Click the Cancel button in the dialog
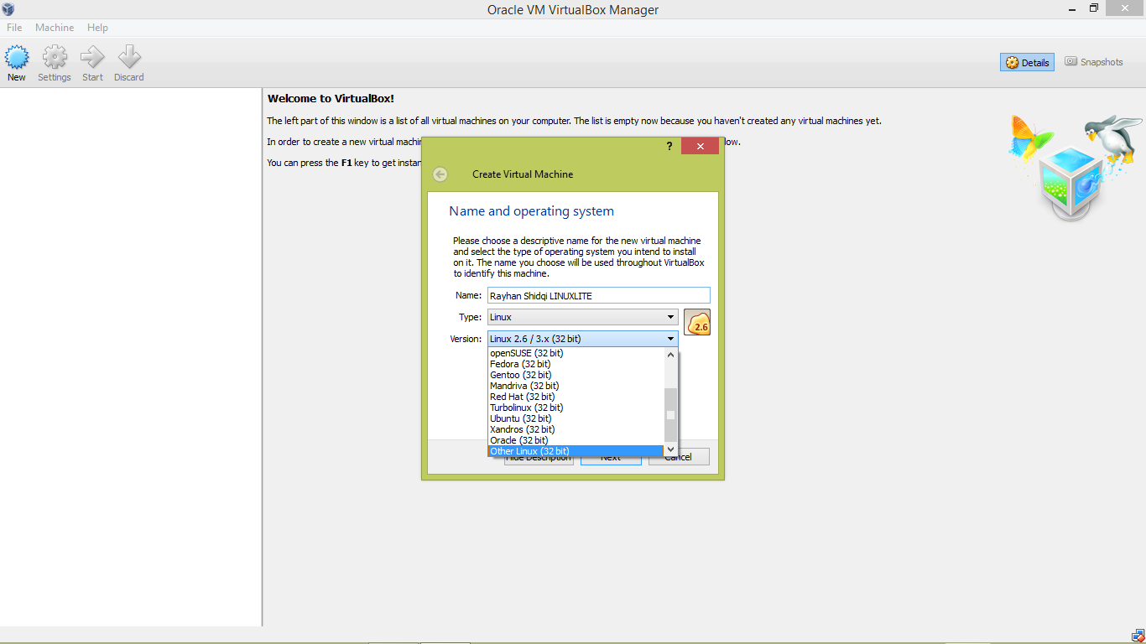This screenshot has height=644, width=1146. pos(679,457)
